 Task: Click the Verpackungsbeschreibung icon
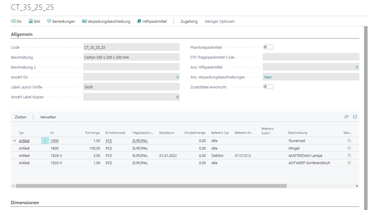point(84,21)
